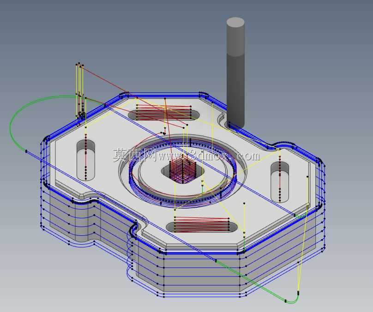Viewport: 373px width, 312px height.
Task: Click the left vertical slot pocket
Action: 86,160
